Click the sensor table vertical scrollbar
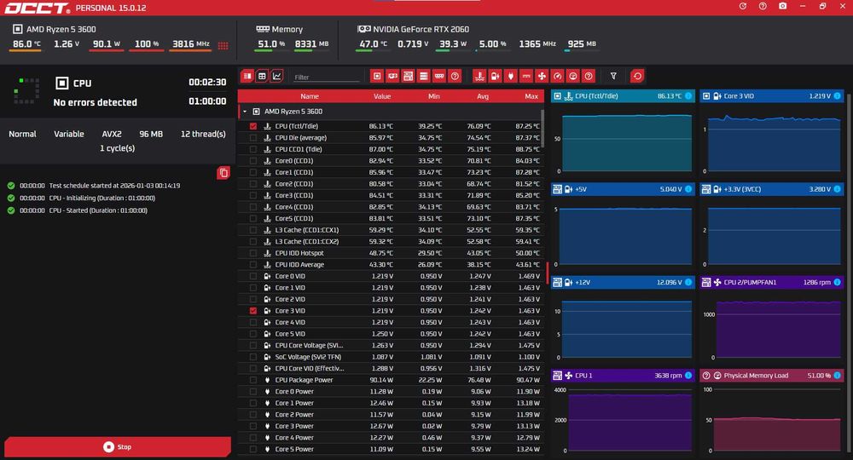Viewport: 853px width, 460px height. tap(543, 128)
